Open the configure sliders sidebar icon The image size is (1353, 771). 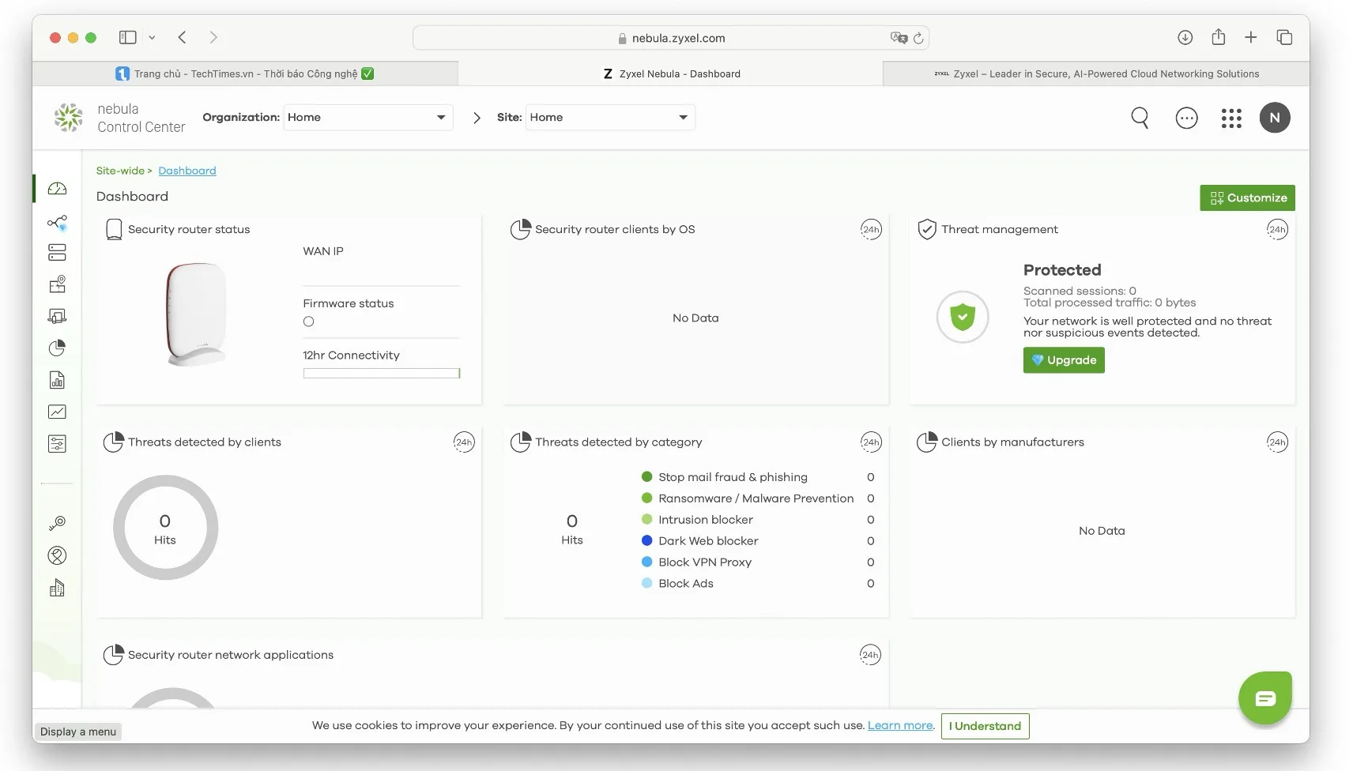pos(57,444)
